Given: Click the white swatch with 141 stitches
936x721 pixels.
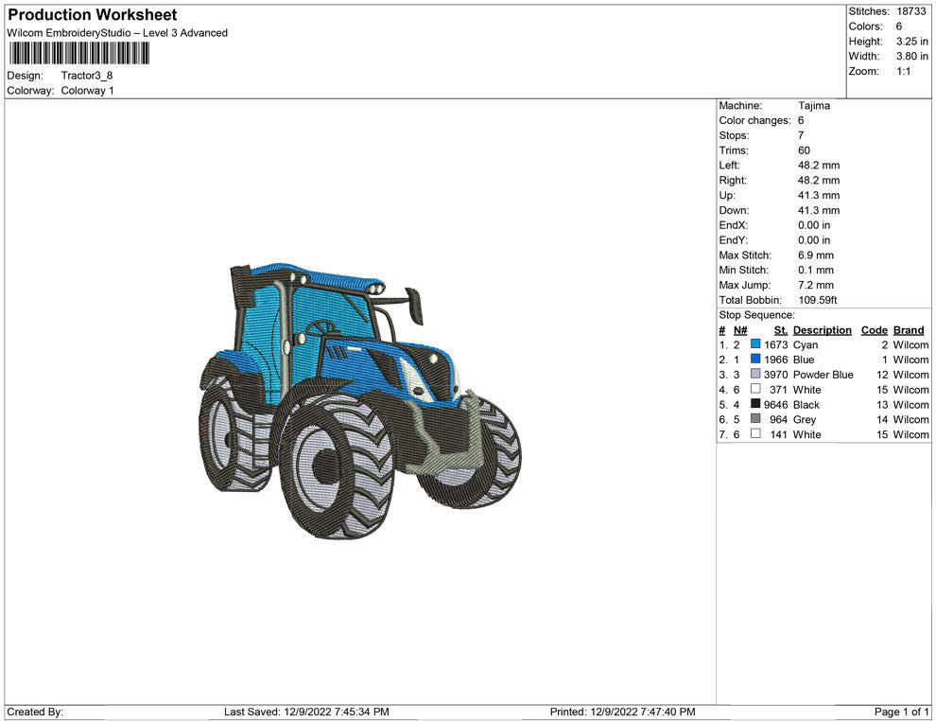Looking at the screenshot, I should pyautogui.click(x=755, y=434).
